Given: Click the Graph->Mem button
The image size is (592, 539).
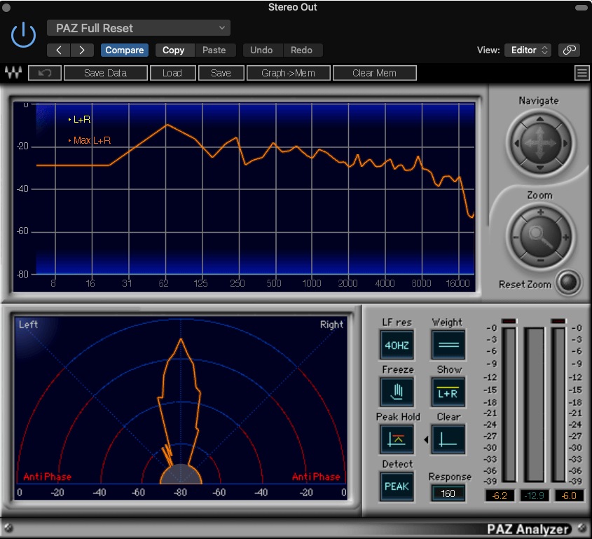Looking at the screenshot, I should pos(288,73).
